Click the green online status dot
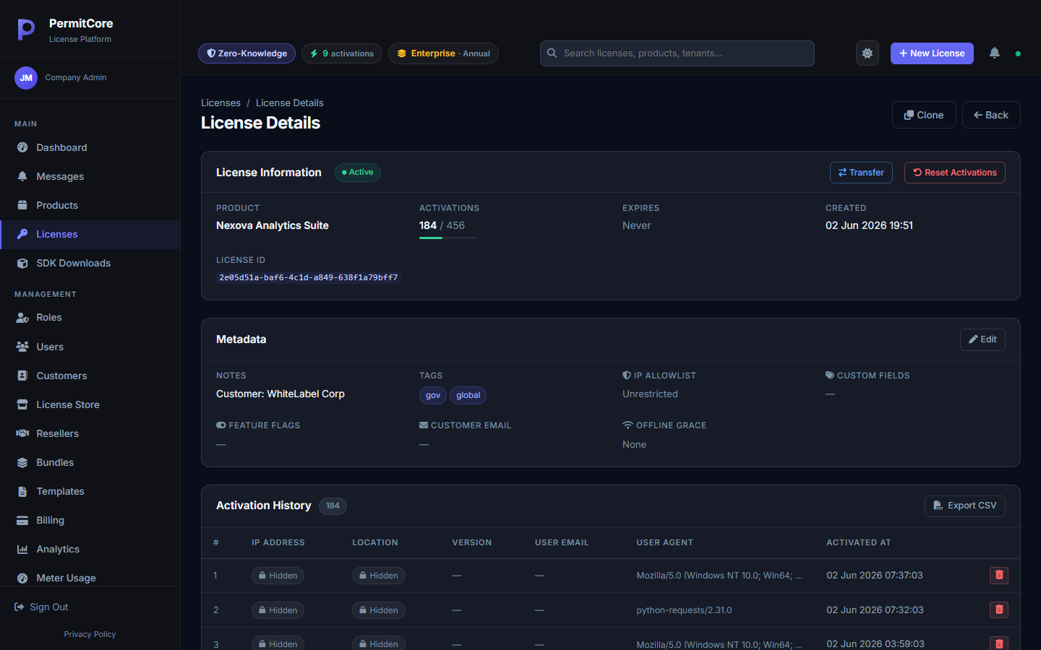This screenshot has height=650, width=1041. click(x=1018, y=53)
